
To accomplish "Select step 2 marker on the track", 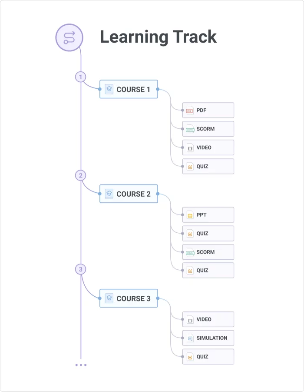I will click(x=80, y=175).
